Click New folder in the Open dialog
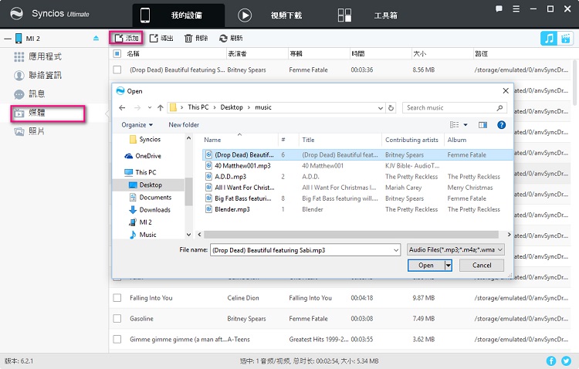The image size is (579, 369). 184,125
